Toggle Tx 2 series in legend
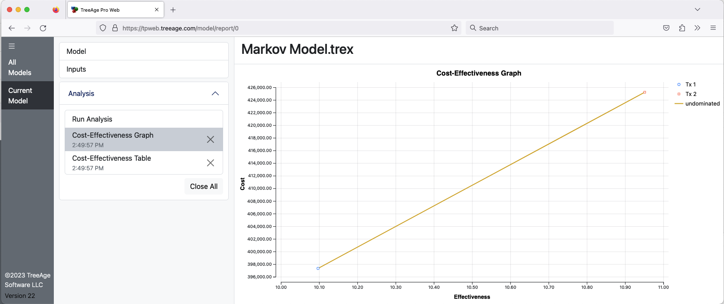This screenshot has width=724, height=304. pyautogui.click(x=687, y=94)
